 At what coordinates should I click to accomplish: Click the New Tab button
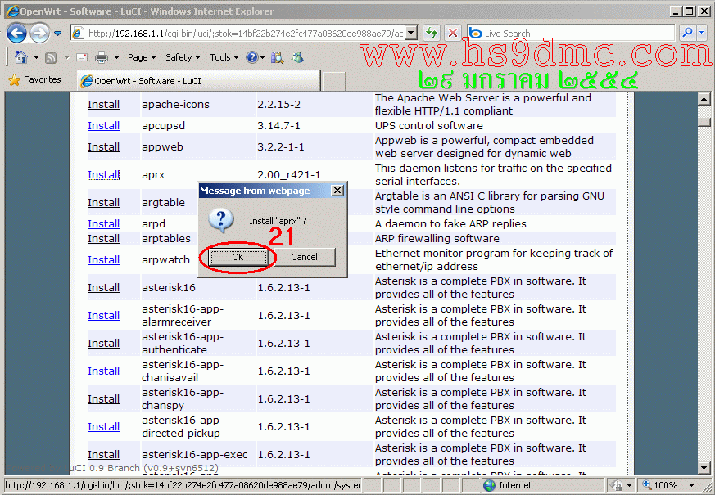point(333,81)
